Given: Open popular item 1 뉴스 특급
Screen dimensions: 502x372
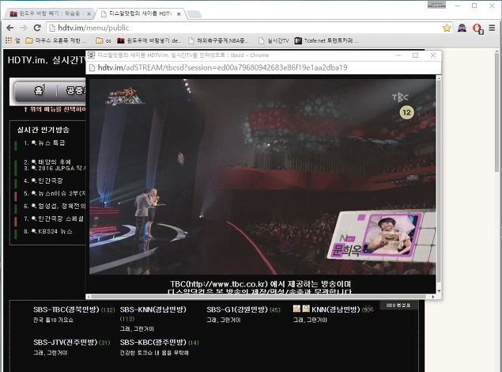Looking at the screenshot, I should (x=51, y=143).
